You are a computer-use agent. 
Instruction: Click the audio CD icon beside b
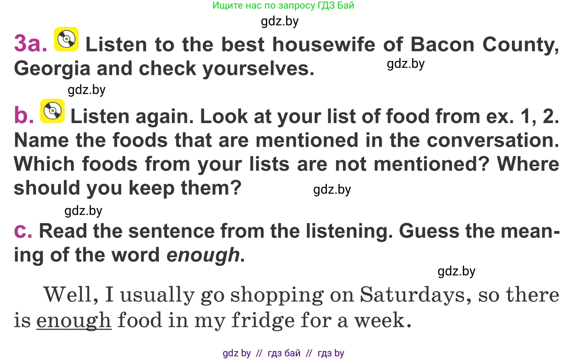pyautogui.click(x=52, y=111)
